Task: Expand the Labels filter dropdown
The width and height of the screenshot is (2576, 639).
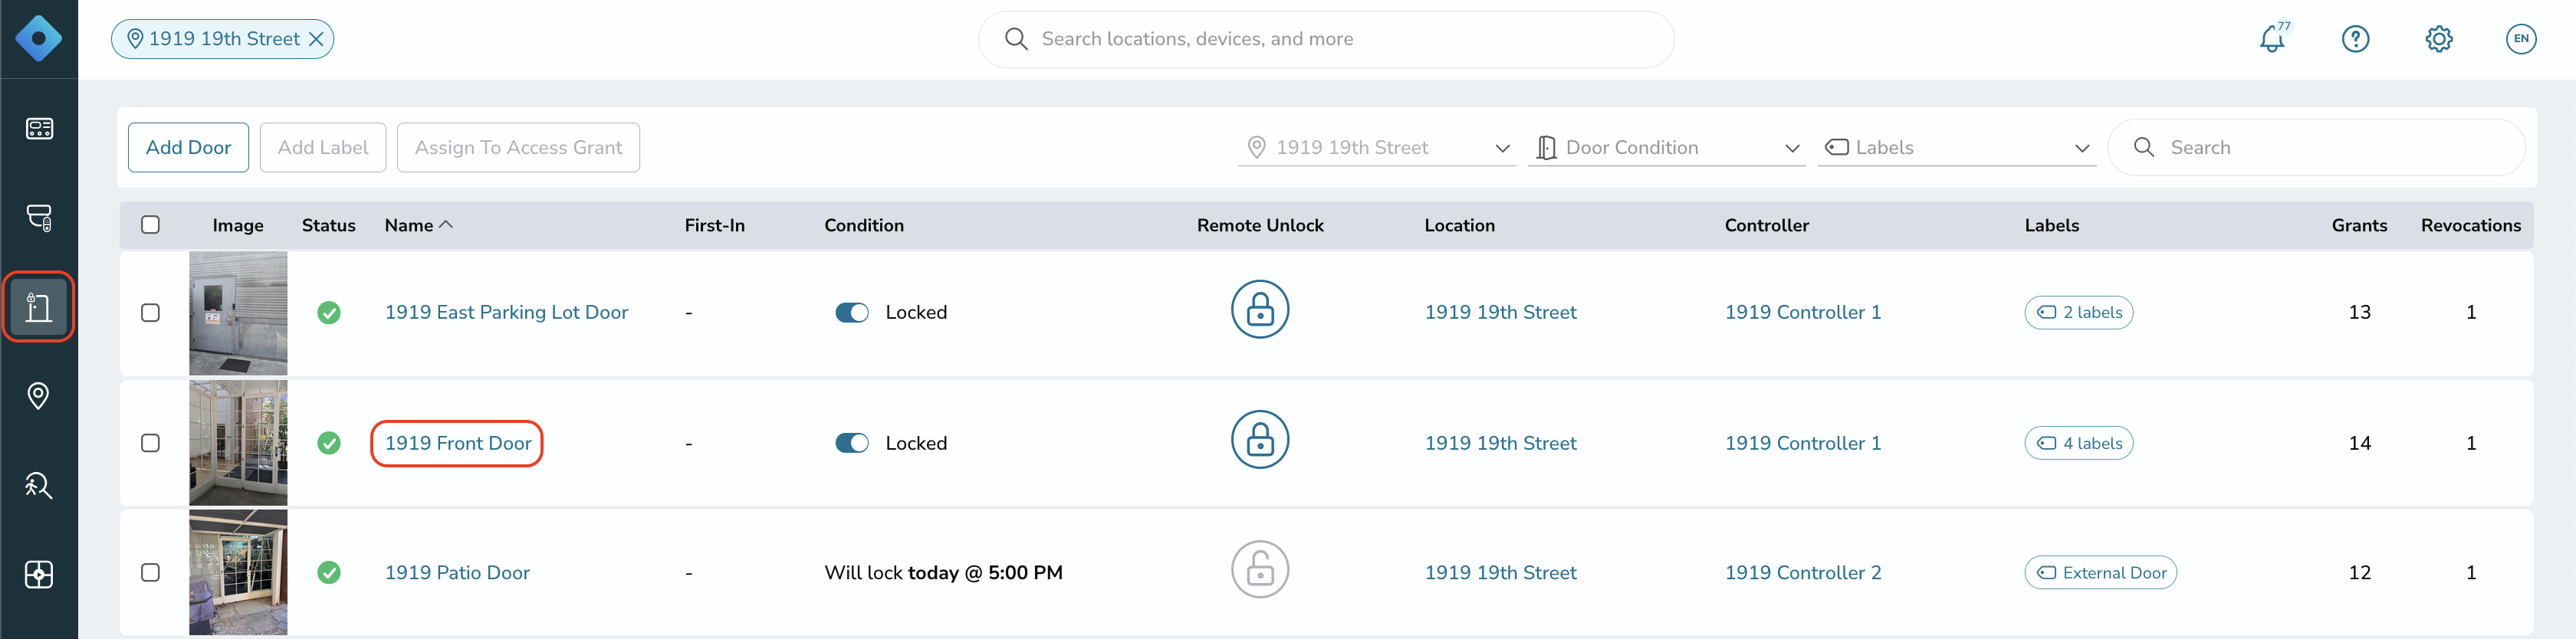Action: coord(1957,148)
